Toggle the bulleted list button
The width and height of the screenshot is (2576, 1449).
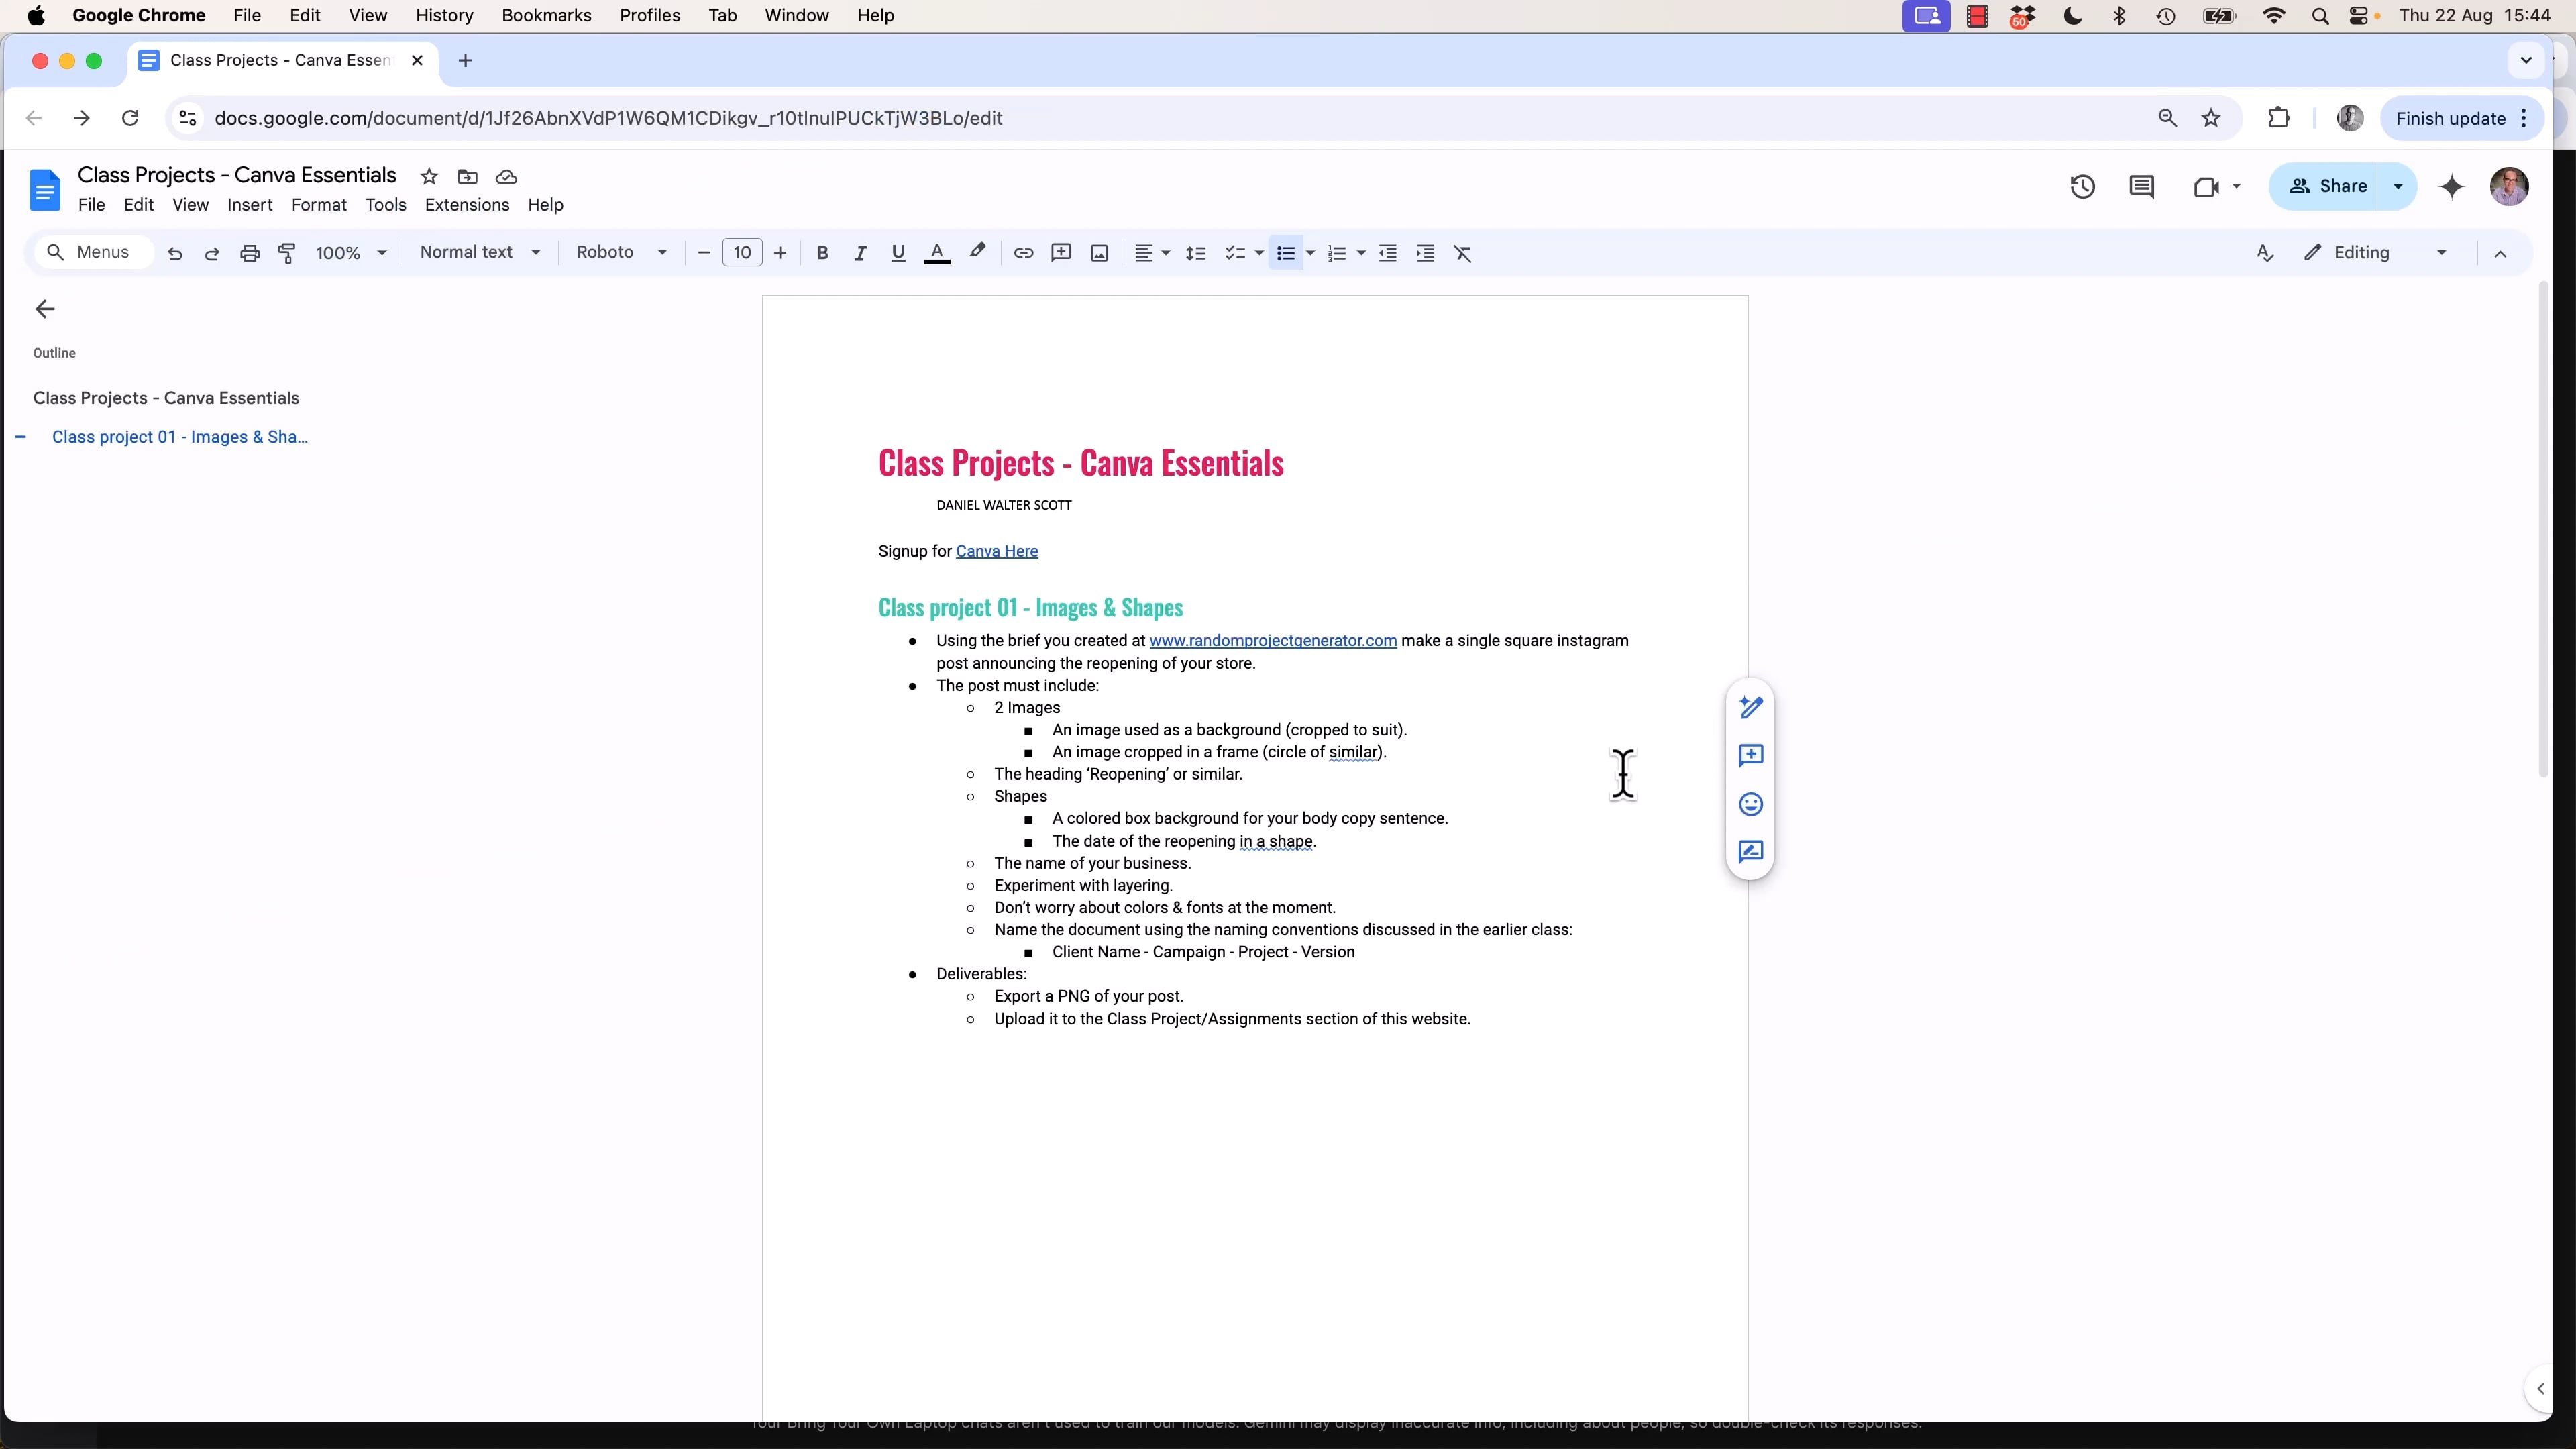coord(1286,253)
